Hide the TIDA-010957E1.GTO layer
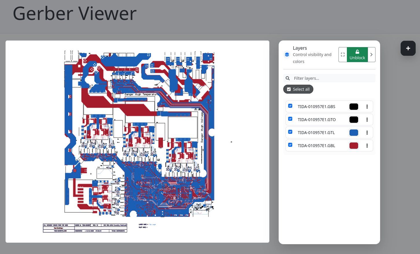The height and width of the screenshot is (254, 420). coord(290,119)
